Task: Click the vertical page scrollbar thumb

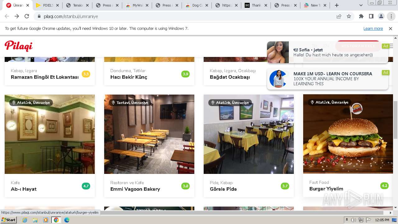Action: tap(396, 120)
